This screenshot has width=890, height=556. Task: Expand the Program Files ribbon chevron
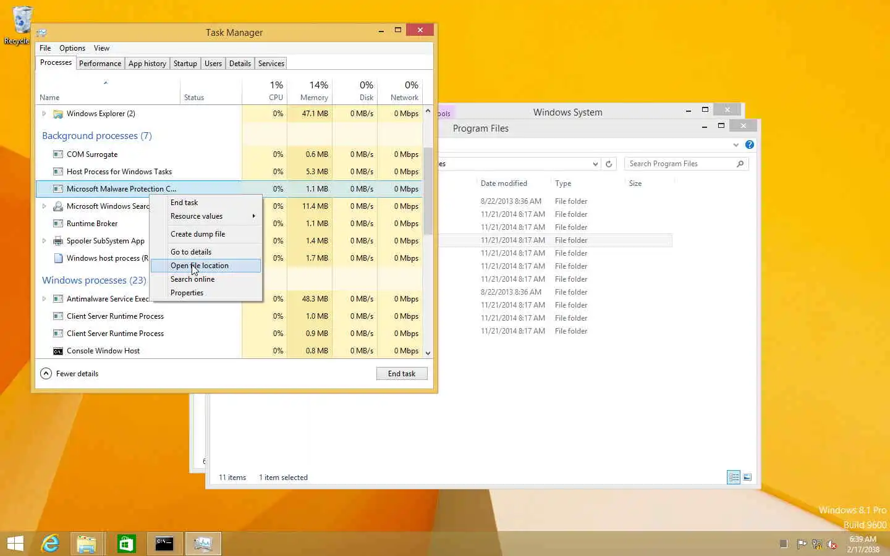click(735, 145)
